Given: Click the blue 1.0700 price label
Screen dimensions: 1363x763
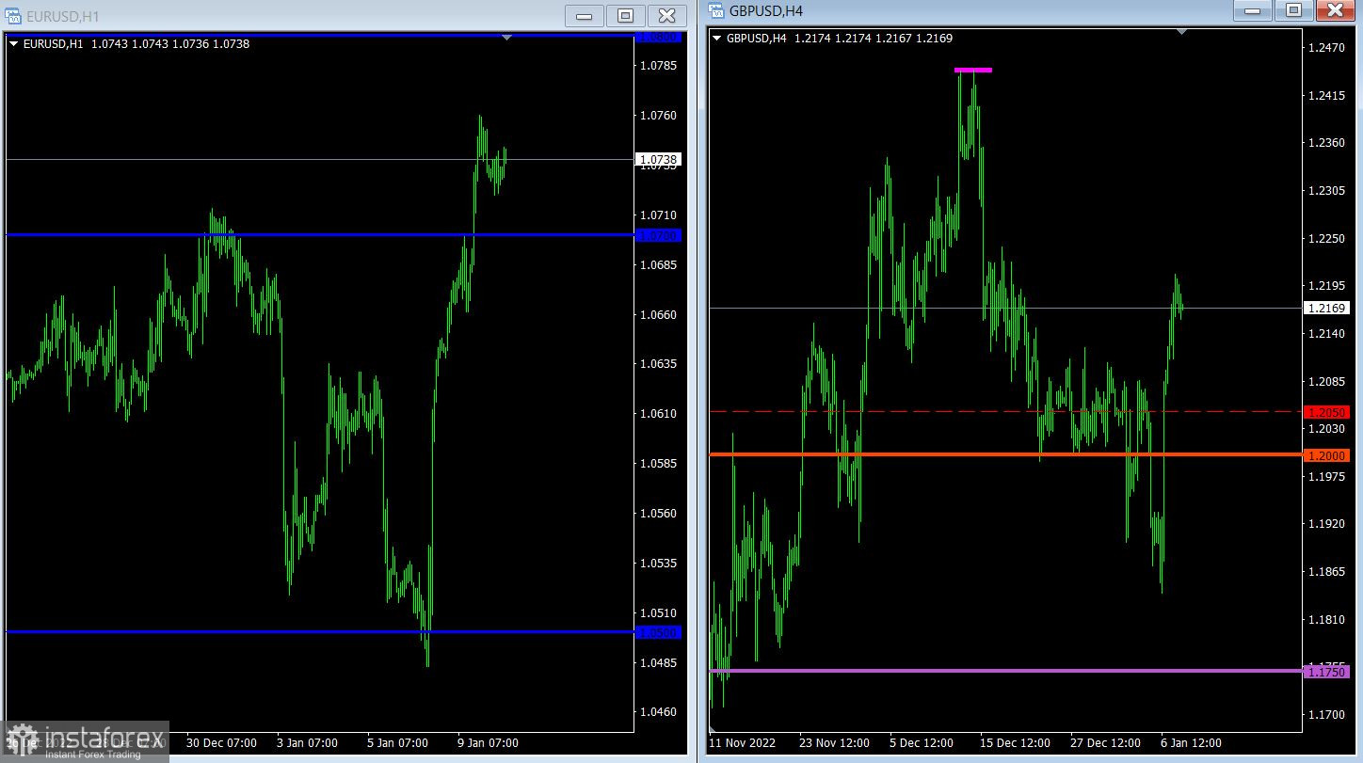Looking at the screenshot, I should [x=659, y=235].
